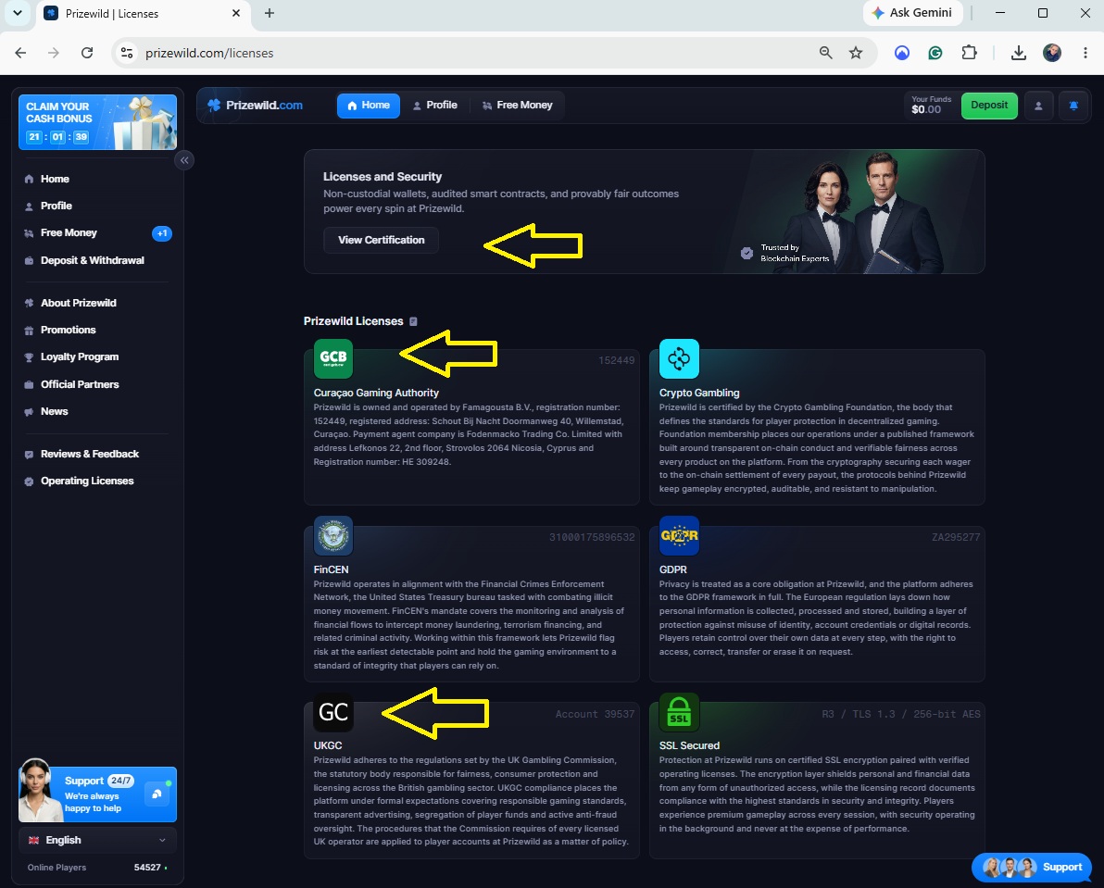The width and height of the screenshot is (1104, 888).
Task: Click the floating Support button
Action: coord(1032,867)
